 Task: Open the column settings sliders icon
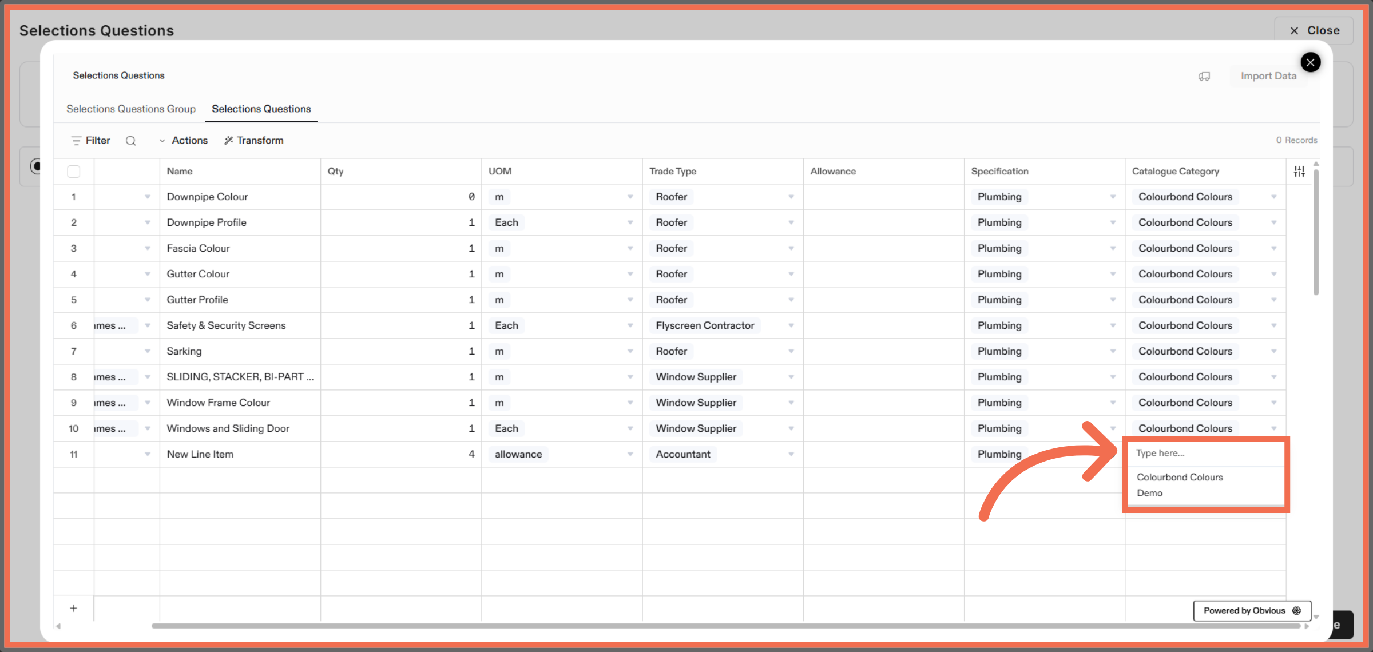pos(1299,170)
